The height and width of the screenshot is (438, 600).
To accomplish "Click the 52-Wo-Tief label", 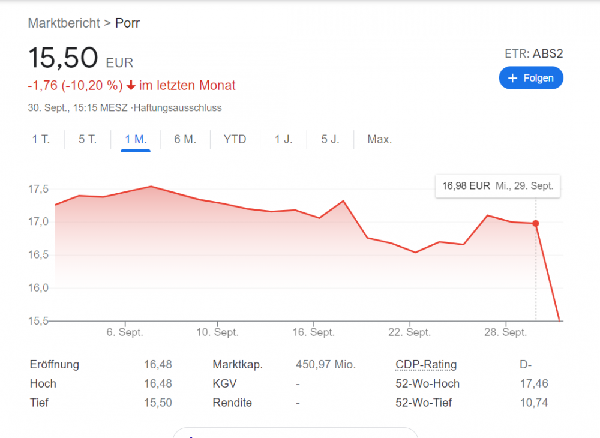I will [x=424, y=403].
